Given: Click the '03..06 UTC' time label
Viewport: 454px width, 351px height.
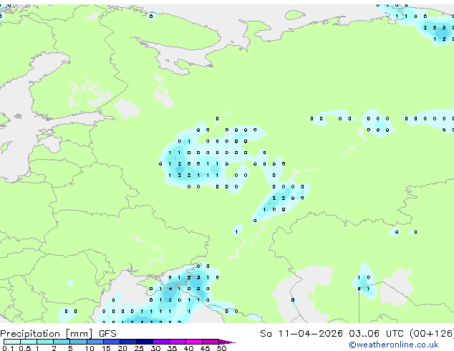Looking at the screenshot, I should [x=376, y=334].
